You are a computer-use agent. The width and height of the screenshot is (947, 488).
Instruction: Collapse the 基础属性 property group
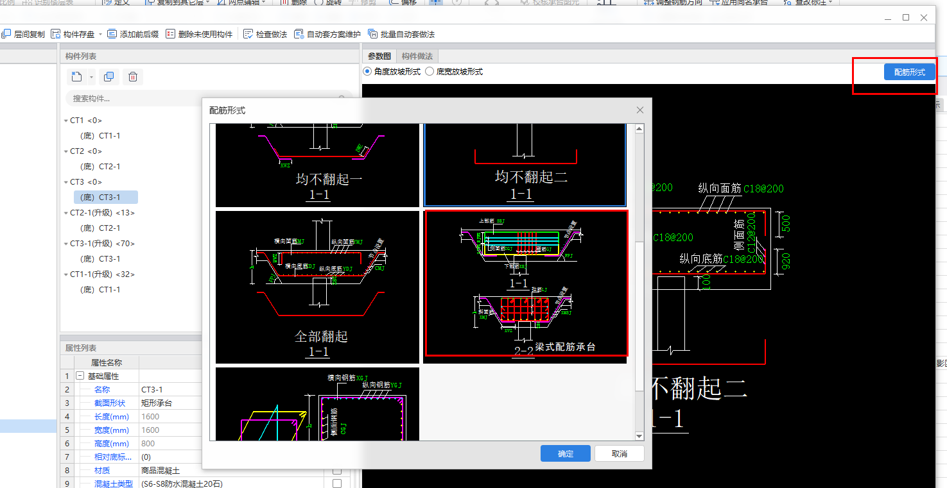click(80, 376)
